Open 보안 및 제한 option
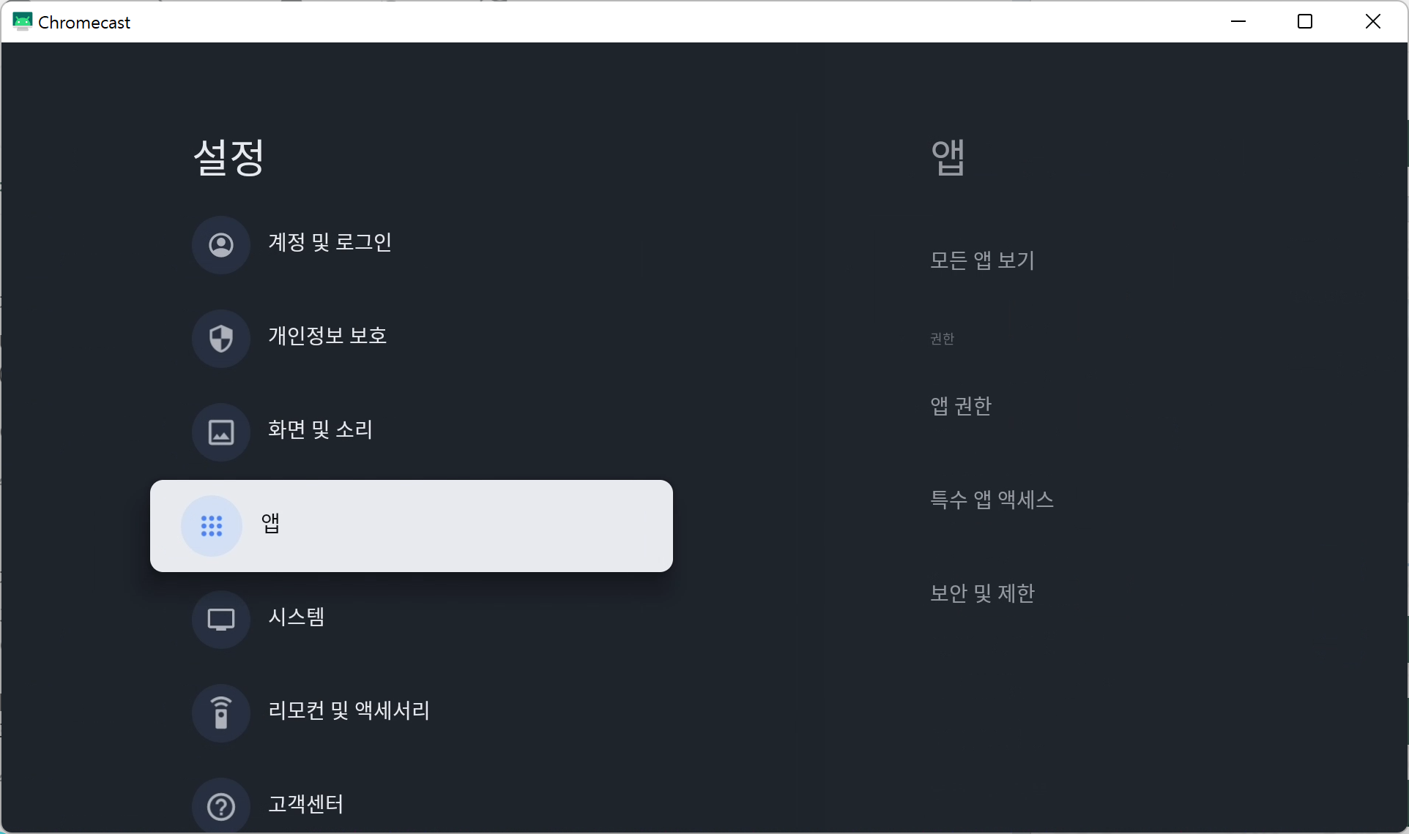 pyautogui.click(x=982, y=593)
